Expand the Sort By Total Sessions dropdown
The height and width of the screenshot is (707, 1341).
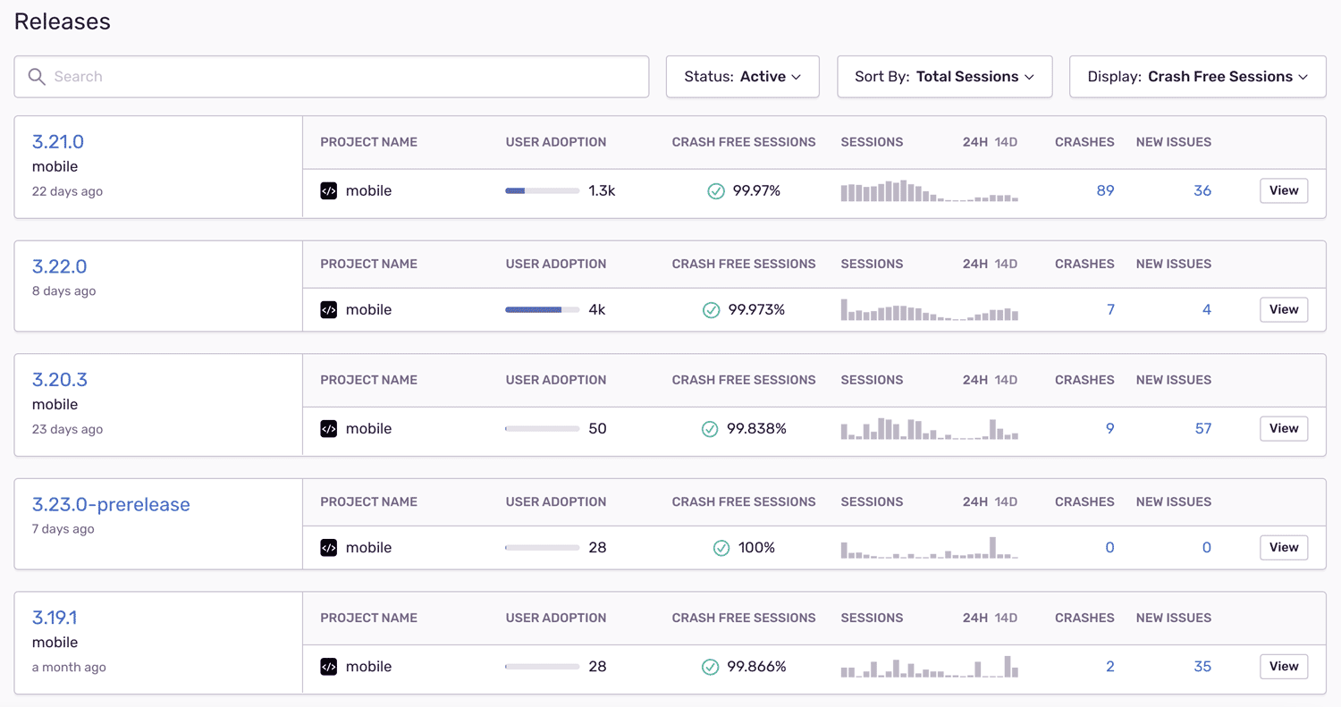pyautogui.click(x=944, y=77)
